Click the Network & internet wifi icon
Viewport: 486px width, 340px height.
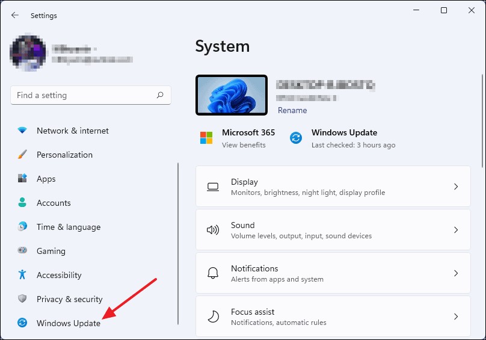coord(22,131)
